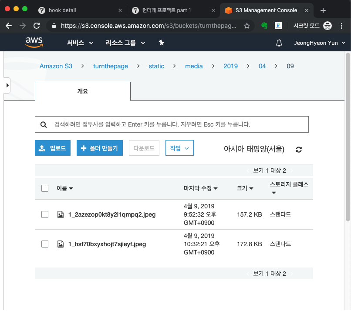Click the image file icon of 1_hsf70bxyxhojt7sjieyf.jpeg
Image resolution: width=351 pixels, height=311 pixels.
tap(61, 244)
